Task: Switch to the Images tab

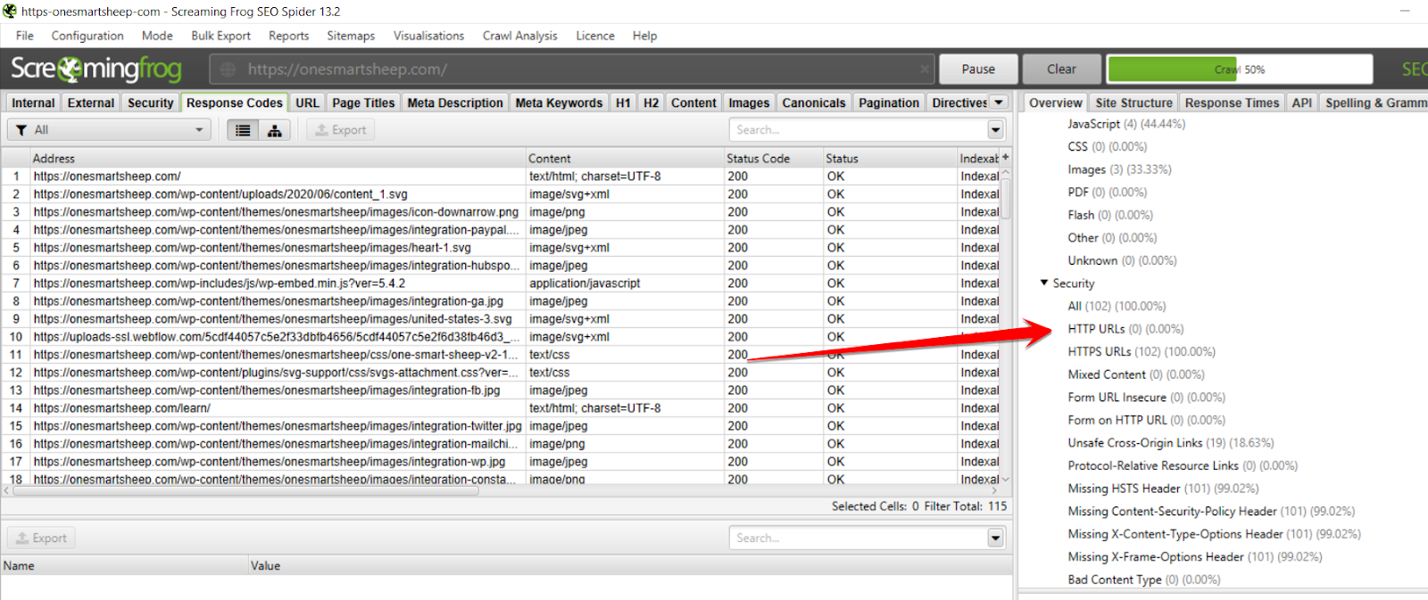Action: click(x=749, y=103)
